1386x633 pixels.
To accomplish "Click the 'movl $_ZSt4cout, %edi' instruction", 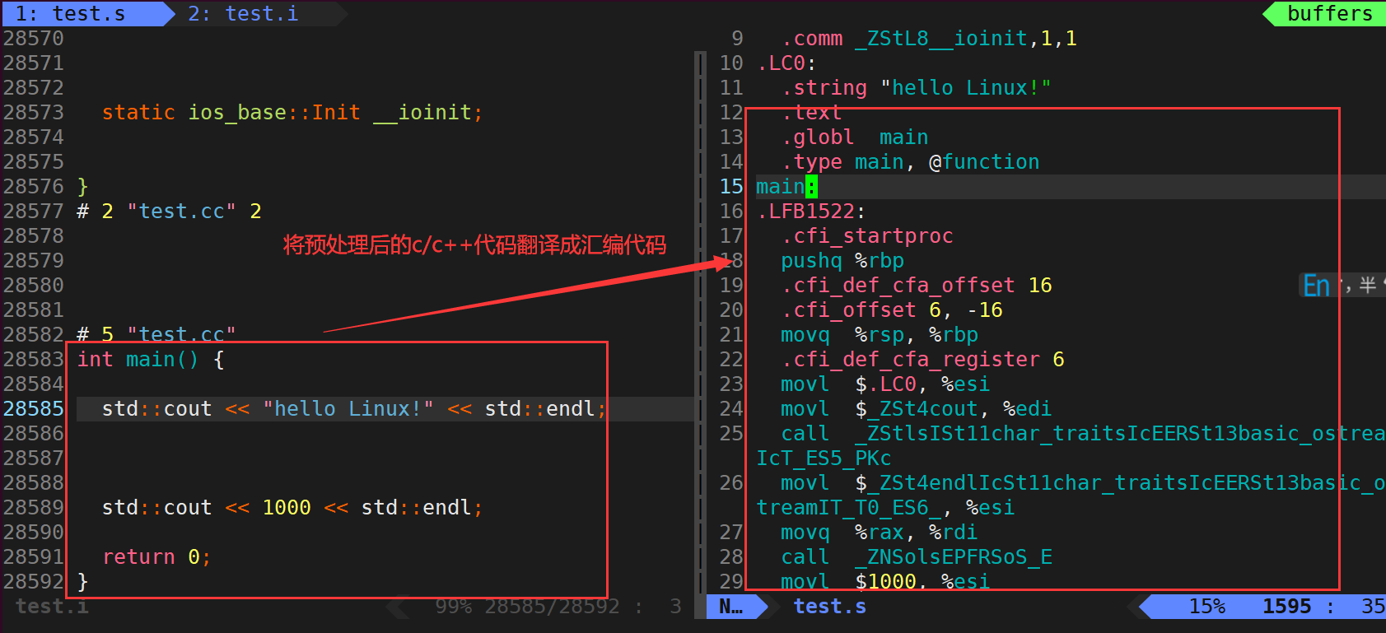I will coord(917,409).
